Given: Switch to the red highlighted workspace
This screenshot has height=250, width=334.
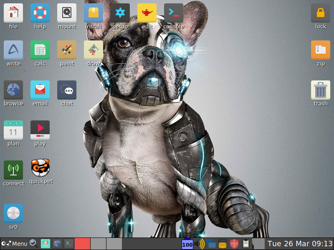Looking at the screenshot, I should tap(82, 244).
